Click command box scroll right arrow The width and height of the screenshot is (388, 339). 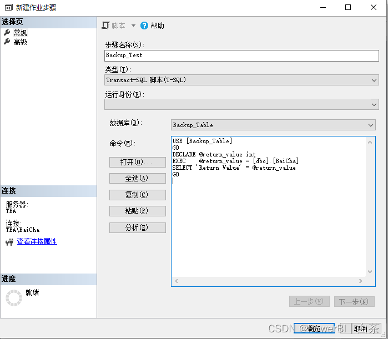click(x=361, y=281)
